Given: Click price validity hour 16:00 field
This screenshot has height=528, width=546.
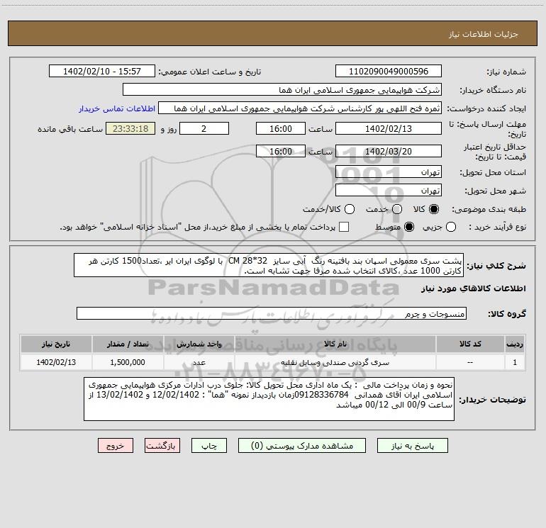Looking at the screenshot, I should [281, 152].
